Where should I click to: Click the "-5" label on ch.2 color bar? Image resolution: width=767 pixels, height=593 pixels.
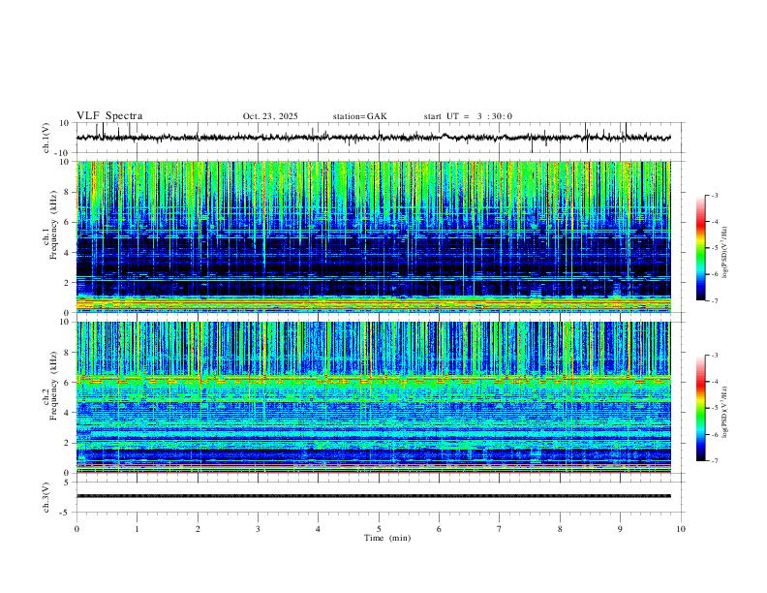click(x=714, y=408)
